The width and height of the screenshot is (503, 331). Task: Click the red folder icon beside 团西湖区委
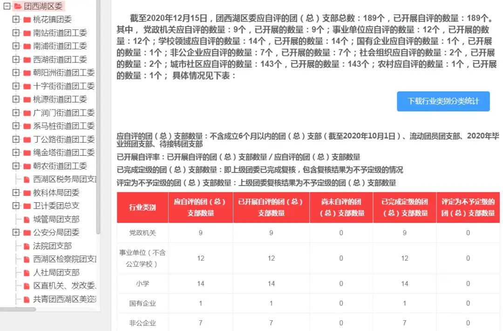(x=18, y=6)
